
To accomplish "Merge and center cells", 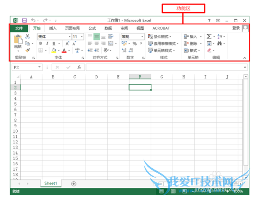I will [x=111, y=43].
